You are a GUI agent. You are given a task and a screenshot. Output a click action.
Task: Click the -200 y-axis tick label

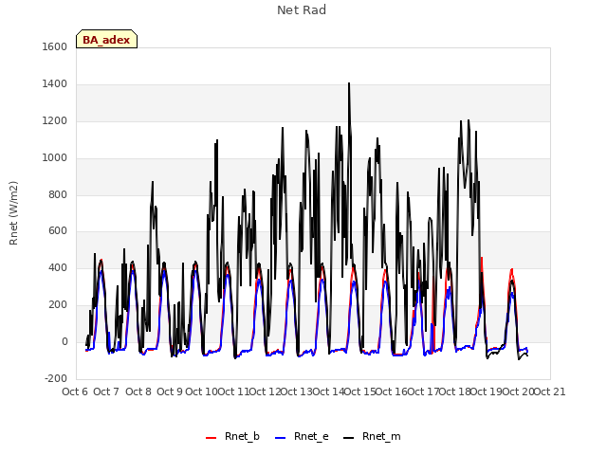[x=56, y=379]
